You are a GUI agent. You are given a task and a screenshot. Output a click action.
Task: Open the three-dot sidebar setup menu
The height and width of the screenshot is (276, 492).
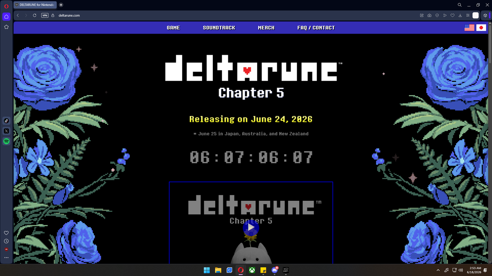6,258
